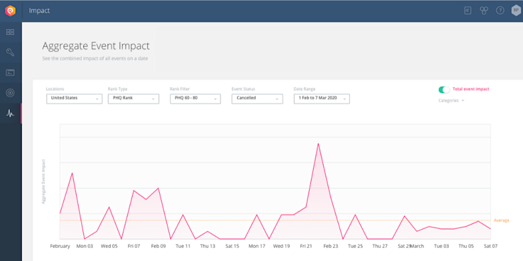Select the Impact pulse sidebar icon

(x=10, y=113)
